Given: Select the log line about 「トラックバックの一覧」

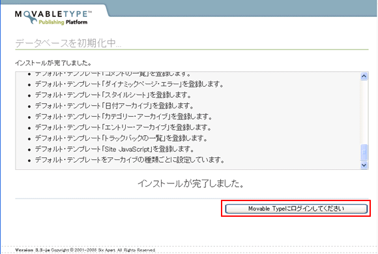Looking at the screenshot, I should (121, 138).
